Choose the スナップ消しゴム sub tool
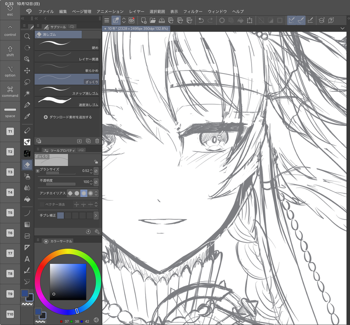 pyautogui.click(x=67, y=91)
